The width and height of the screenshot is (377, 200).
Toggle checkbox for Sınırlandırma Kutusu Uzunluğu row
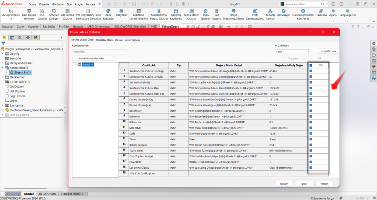[311, 71]
